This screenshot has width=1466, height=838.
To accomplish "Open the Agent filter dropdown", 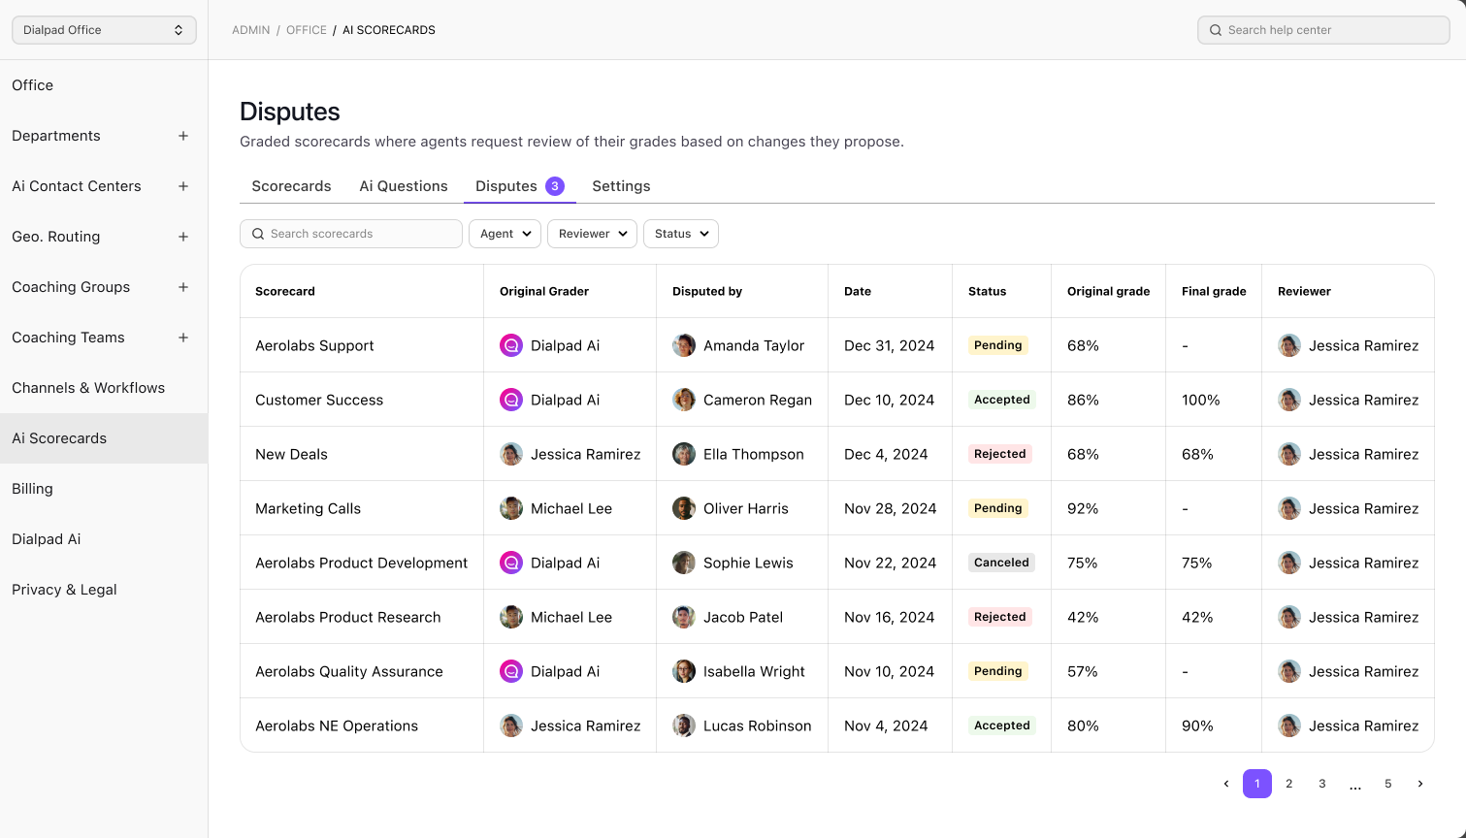I will click(x=505, y=234).
